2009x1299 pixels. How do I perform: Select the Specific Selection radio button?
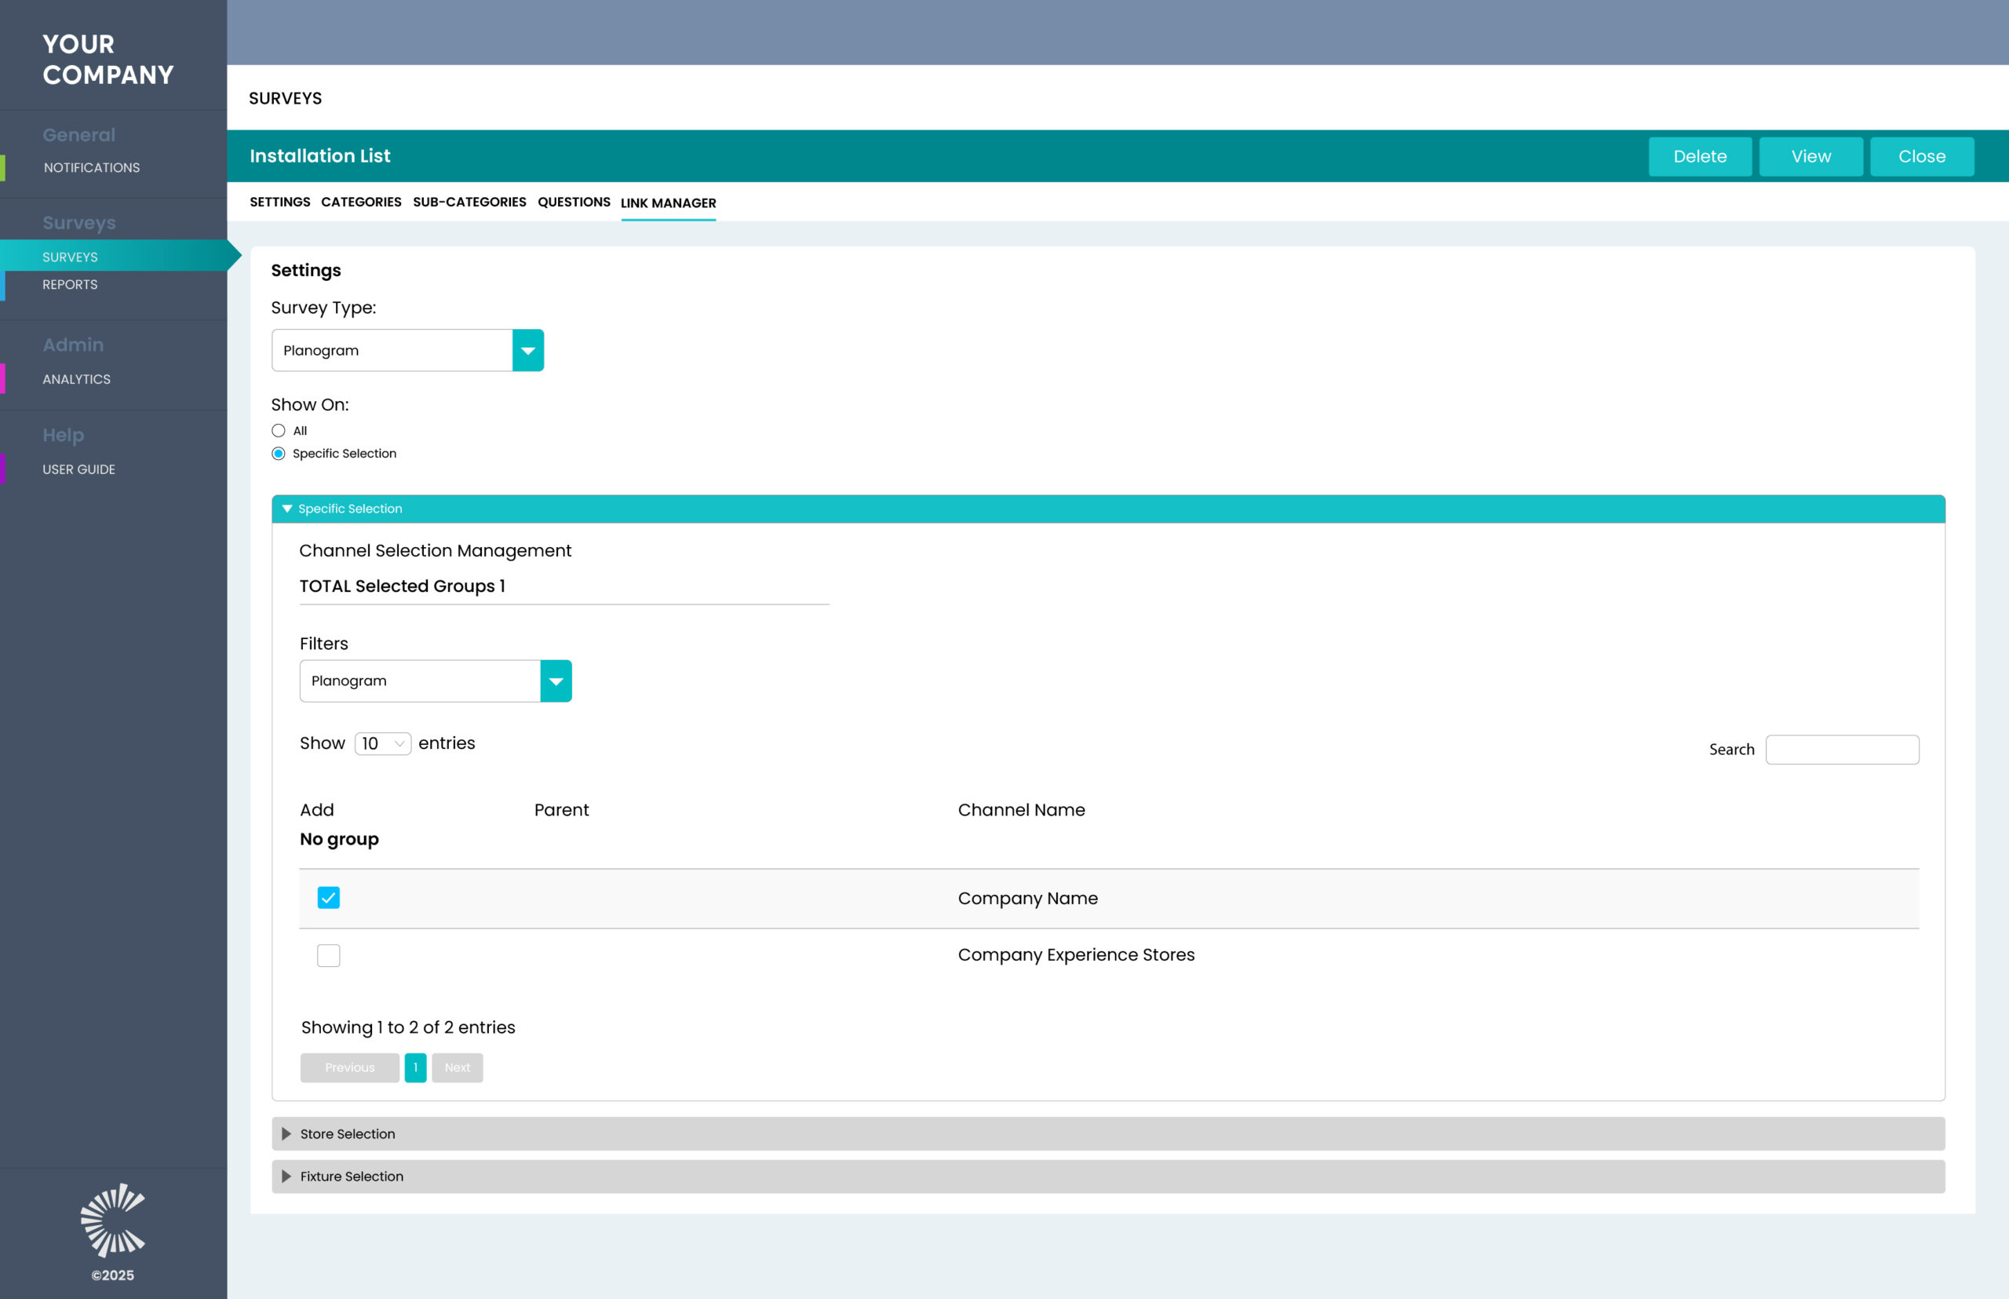(279, 454)
